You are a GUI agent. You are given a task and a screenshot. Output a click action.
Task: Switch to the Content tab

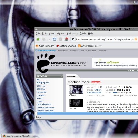(x=71, y=76)
